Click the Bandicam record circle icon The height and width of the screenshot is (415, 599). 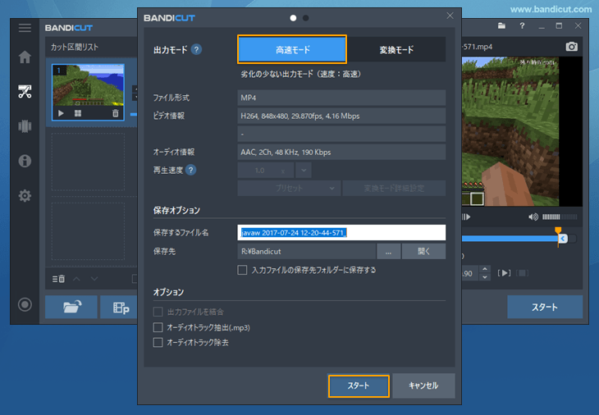[25, 304]
